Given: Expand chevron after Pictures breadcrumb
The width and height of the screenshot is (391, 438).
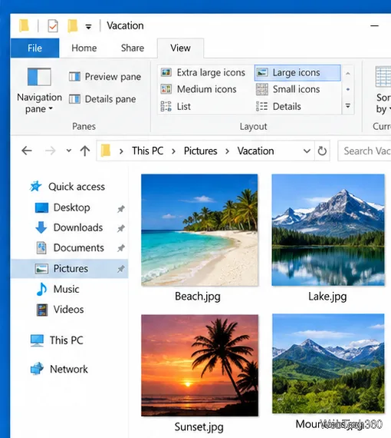Looking at the screenshot, I should [227, 151].
